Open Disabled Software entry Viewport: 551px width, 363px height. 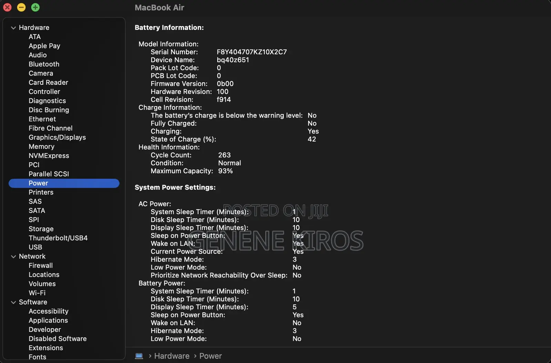pyautogui.click(x=58, y=339)
